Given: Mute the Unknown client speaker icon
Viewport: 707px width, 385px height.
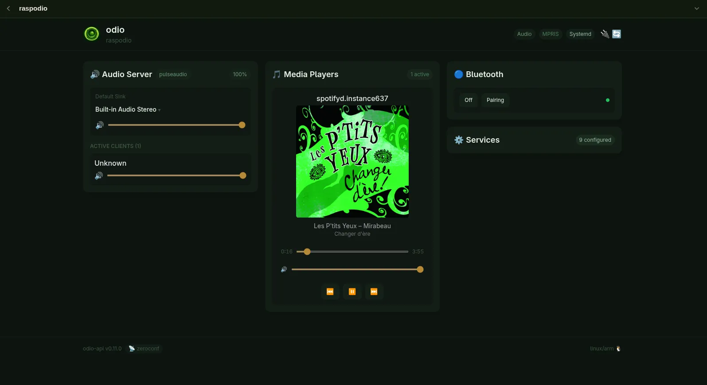Looking at the screenshot, I should click(99, 175).
